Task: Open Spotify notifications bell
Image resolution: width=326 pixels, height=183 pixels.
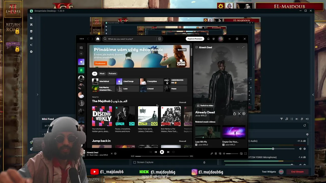Action: tap(208, 39)
